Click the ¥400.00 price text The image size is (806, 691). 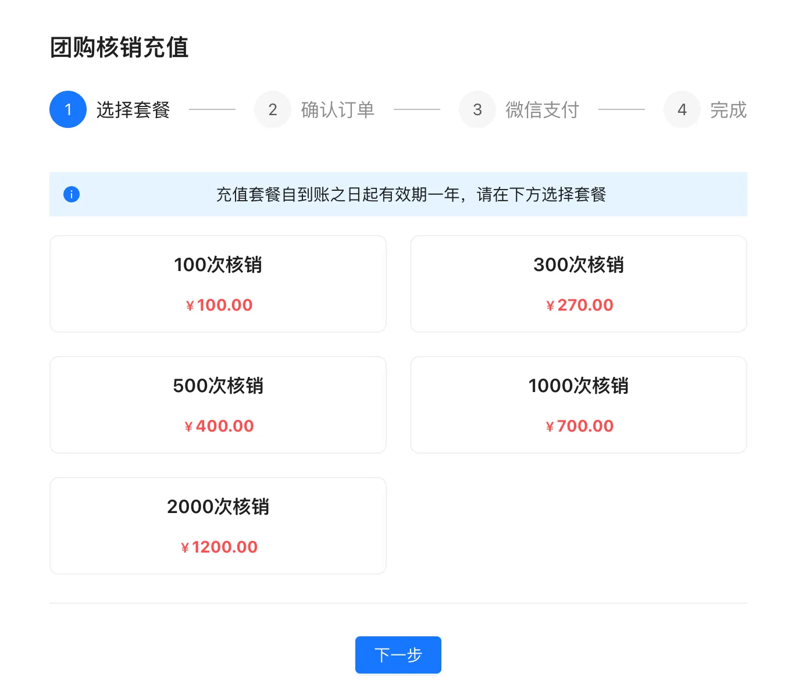tap(219, 426)
